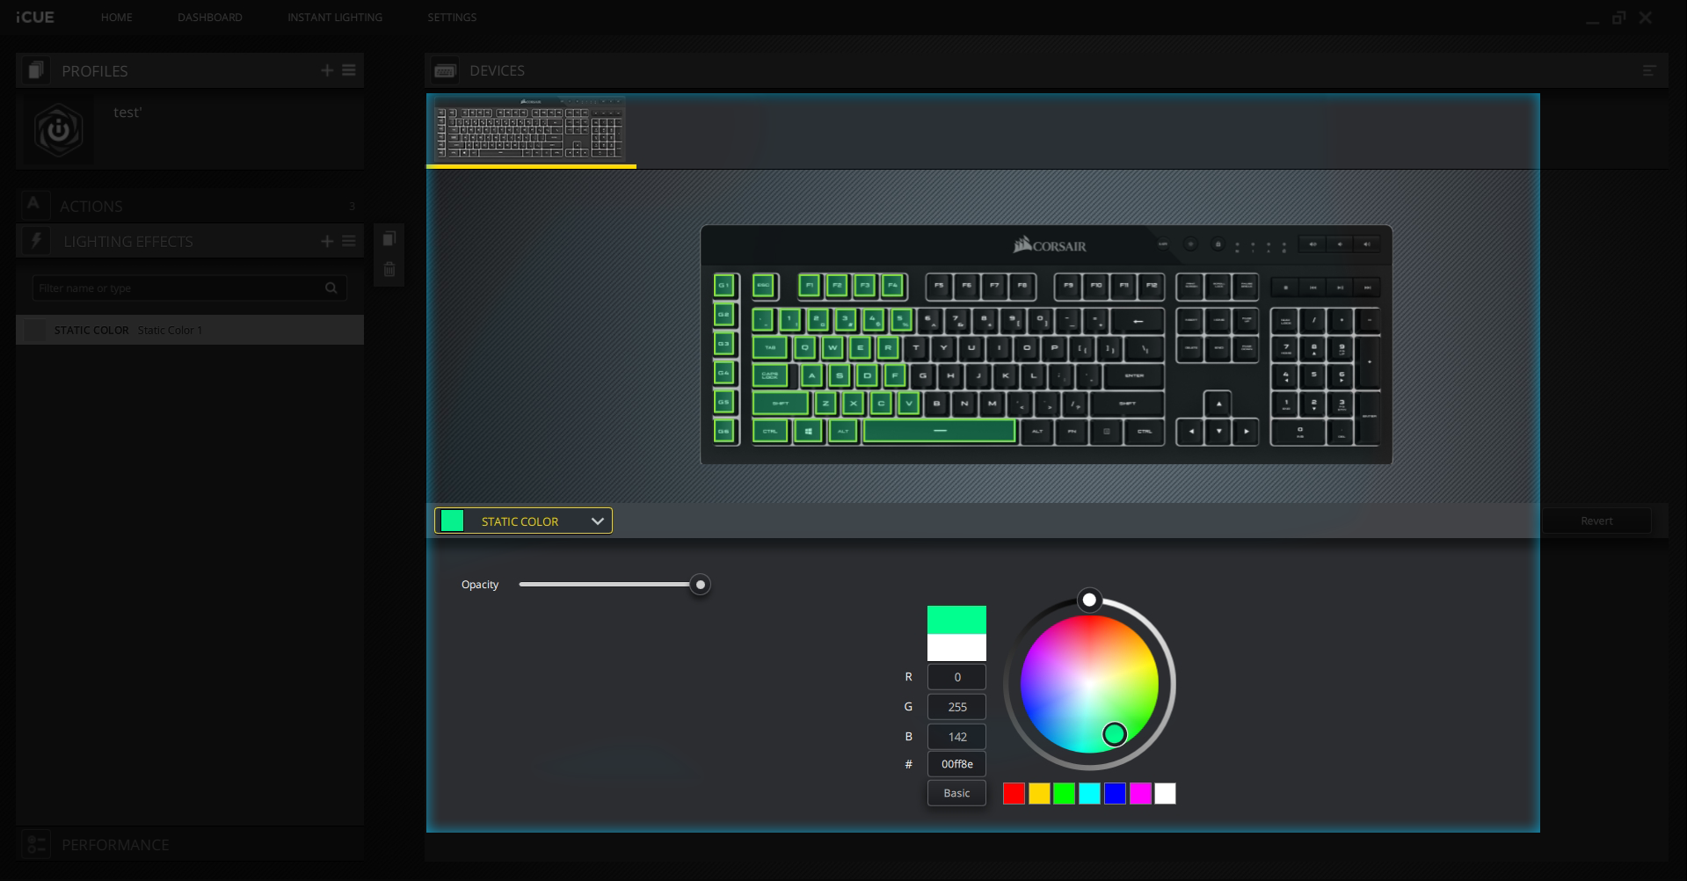Select the play/pause media key on keyboard

1340,288
